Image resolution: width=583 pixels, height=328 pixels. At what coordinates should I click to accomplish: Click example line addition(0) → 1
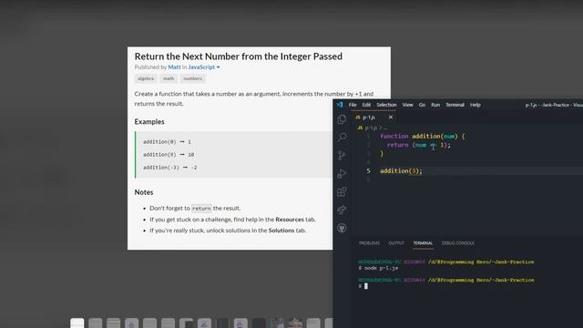[167, 142]
